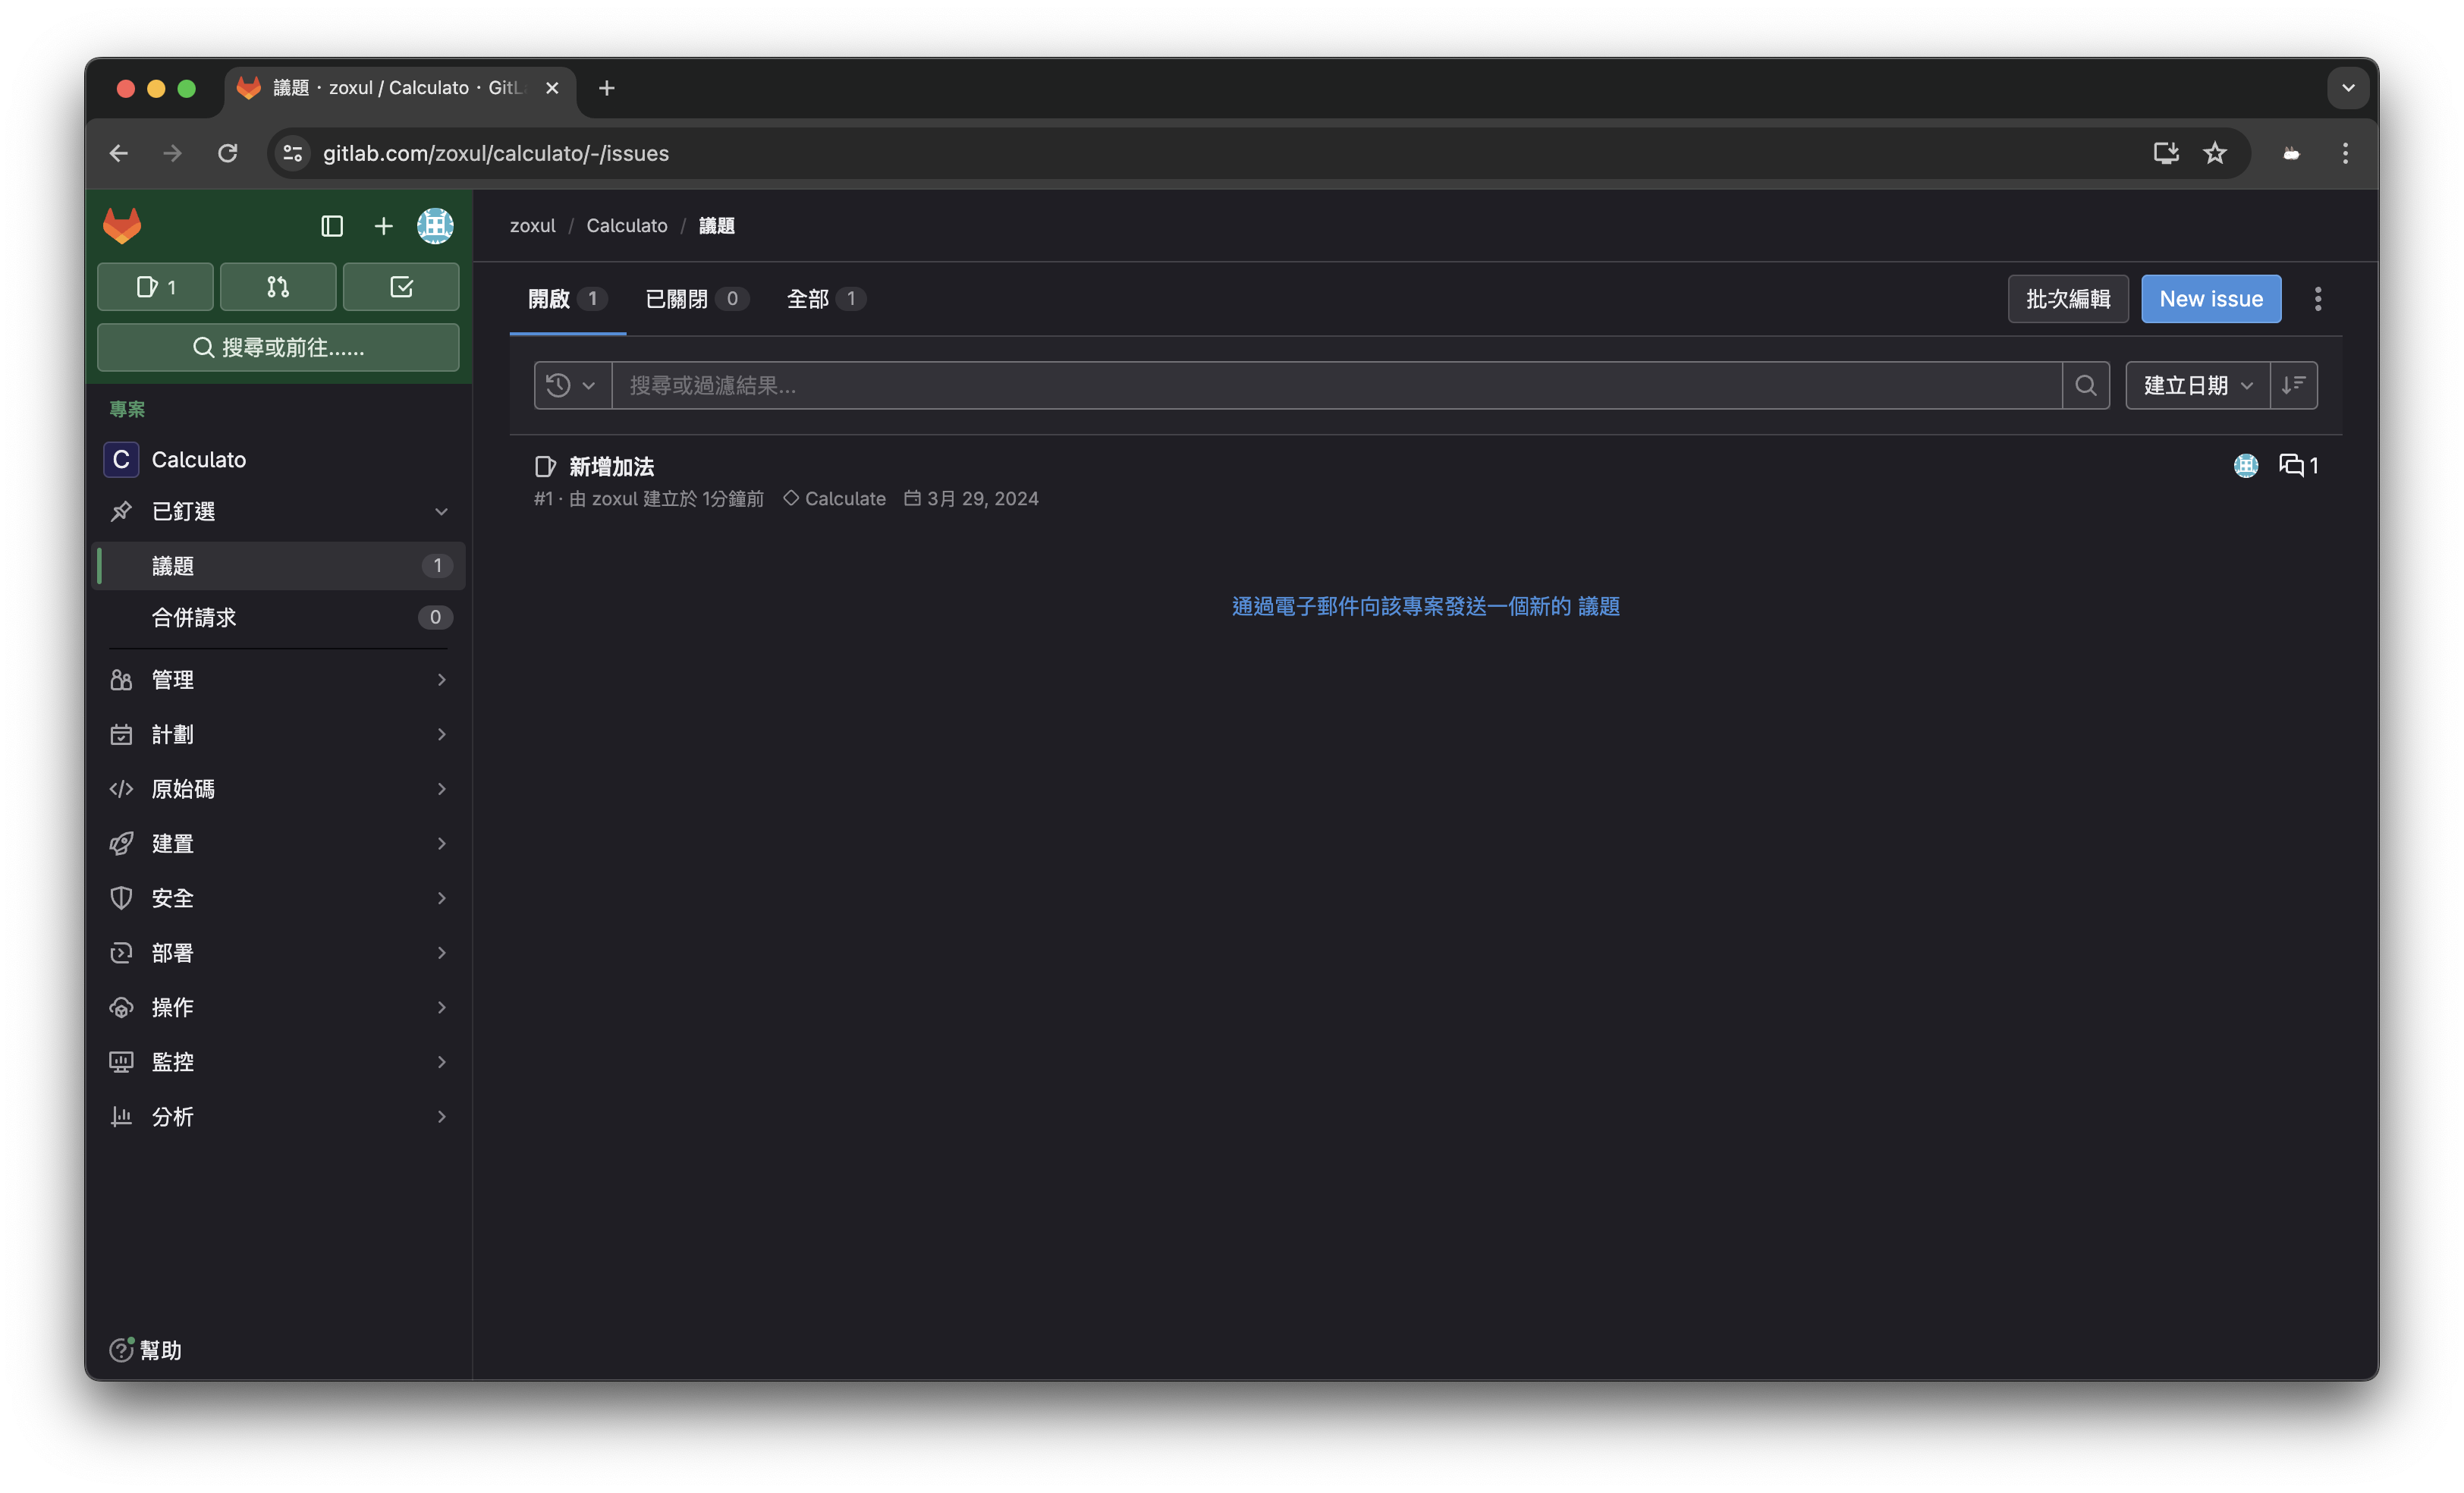2464x1493 pixels.
Task: Click the search magnifier in filter bar
Action: (2085, 385)
